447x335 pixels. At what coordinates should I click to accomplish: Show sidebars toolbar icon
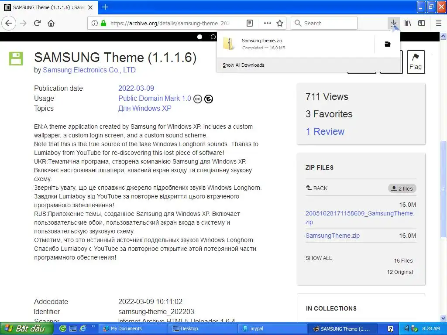[x=422, y=23]
